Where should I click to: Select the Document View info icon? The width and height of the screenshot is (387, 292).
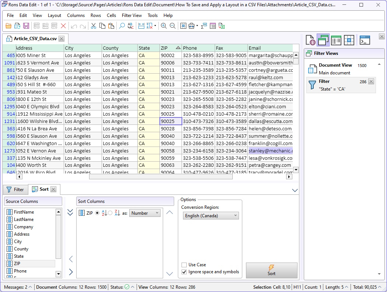click(x=310, y=41)
